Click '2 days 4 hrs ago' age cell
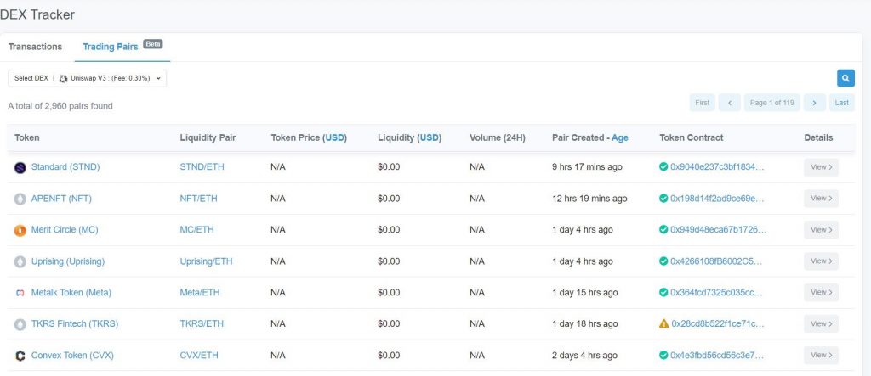Screen dimensions: 871x376 click(x=584, y=355)
